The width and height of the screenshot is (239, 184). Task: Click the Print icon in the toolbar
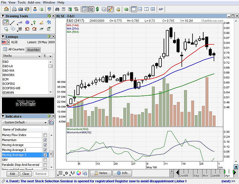pos(14,9)
